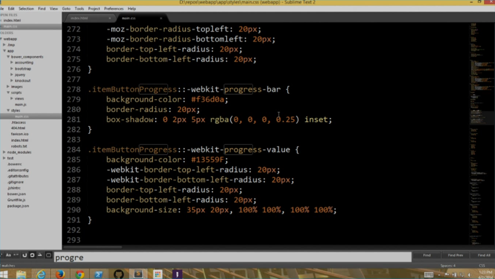Open Firefox from the taskbar

[x=60, y=274]
